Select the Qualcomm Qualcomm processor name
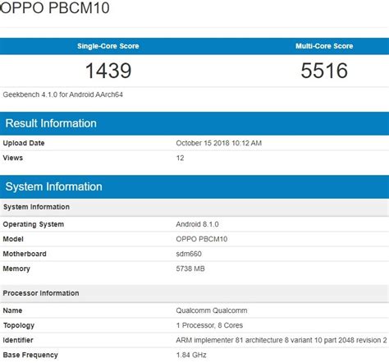Viewport: 389px width, 363px height. coord(212,310)
